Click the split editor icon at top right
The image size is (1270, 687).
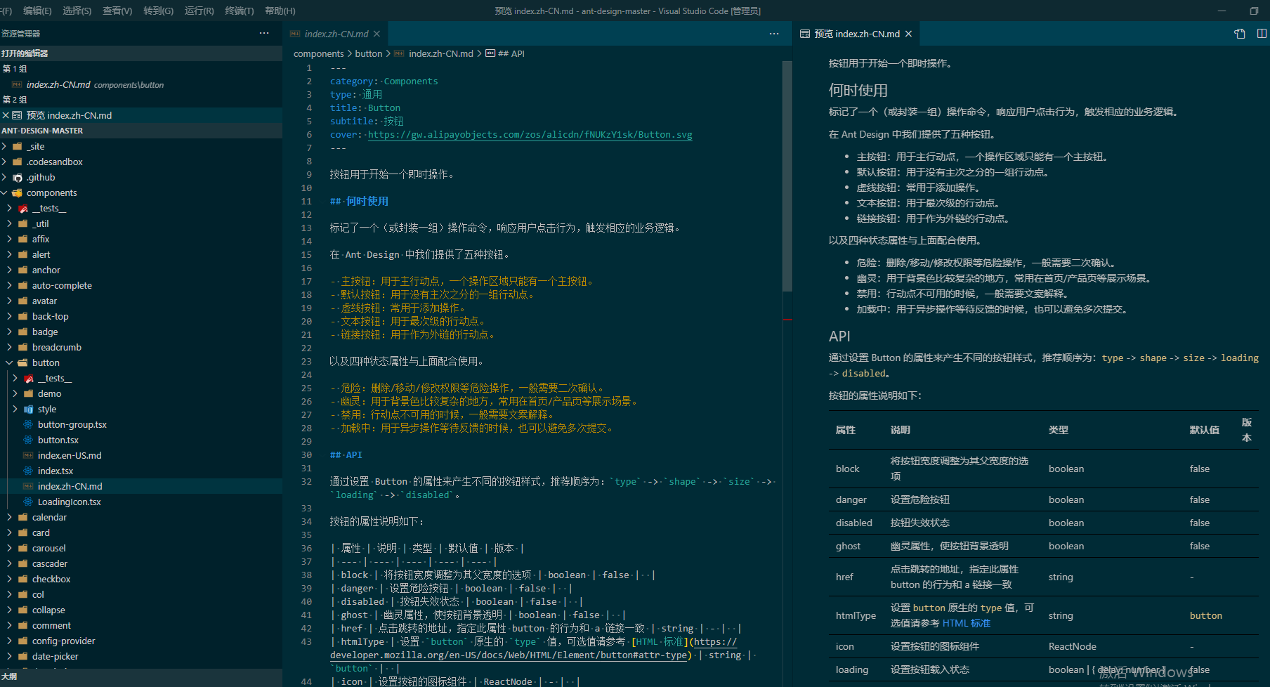pos(1262,34)
